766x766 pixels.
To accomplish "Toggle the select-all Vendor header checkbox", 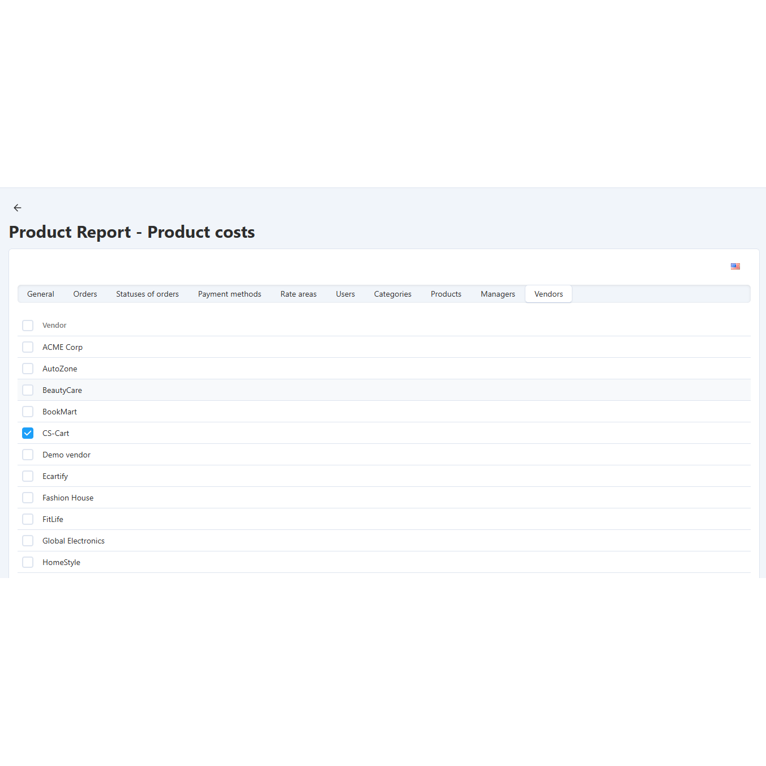I will tap(28, 326).
